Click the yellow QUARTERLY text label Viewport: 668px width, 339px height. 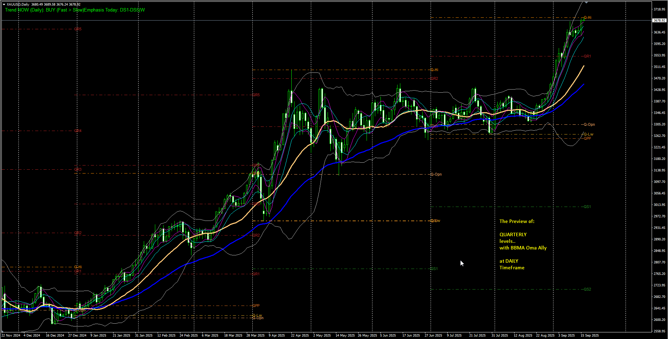coord(513,234)
